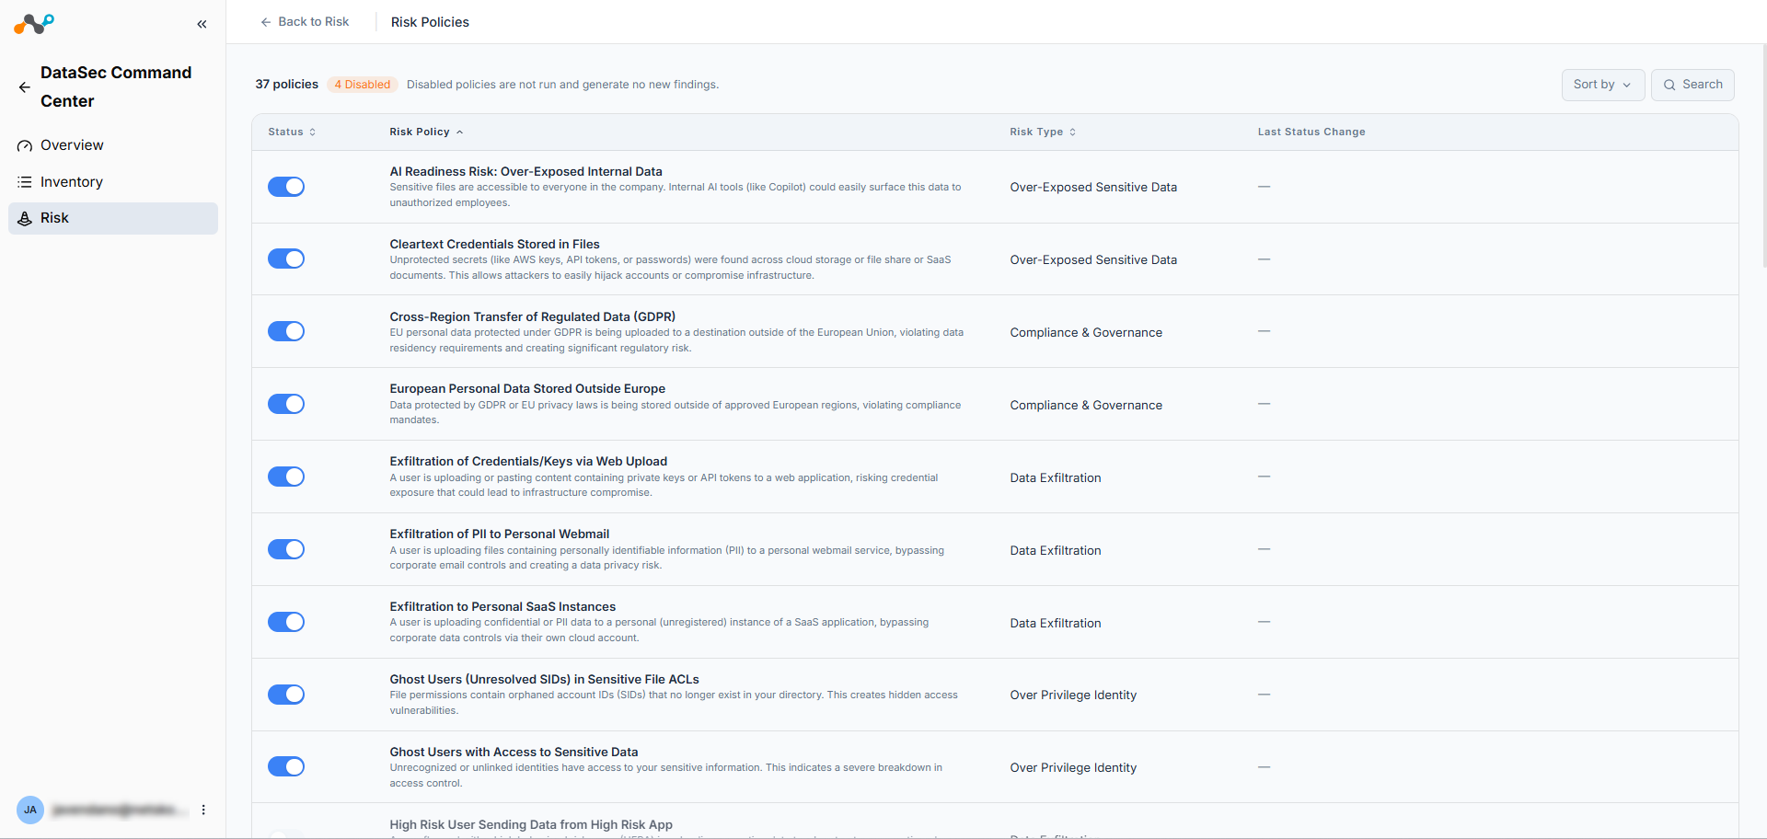Image resolution: width=1767 pixels, height=839 pixels.
Task: Select Risk in the sidebar
Action: [x=113, y=218]
